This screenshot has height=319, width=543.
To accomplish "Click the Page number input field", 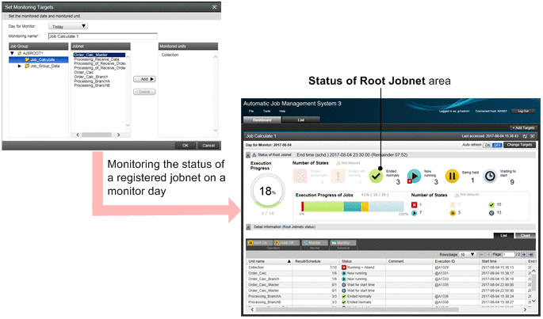I will point(508,255).
